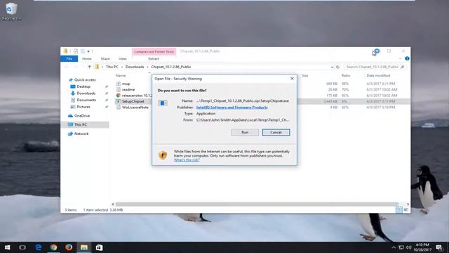Switch to Large icons view in status bar
This screenshot has width=449, height=253.
click(x=406, y=210)
